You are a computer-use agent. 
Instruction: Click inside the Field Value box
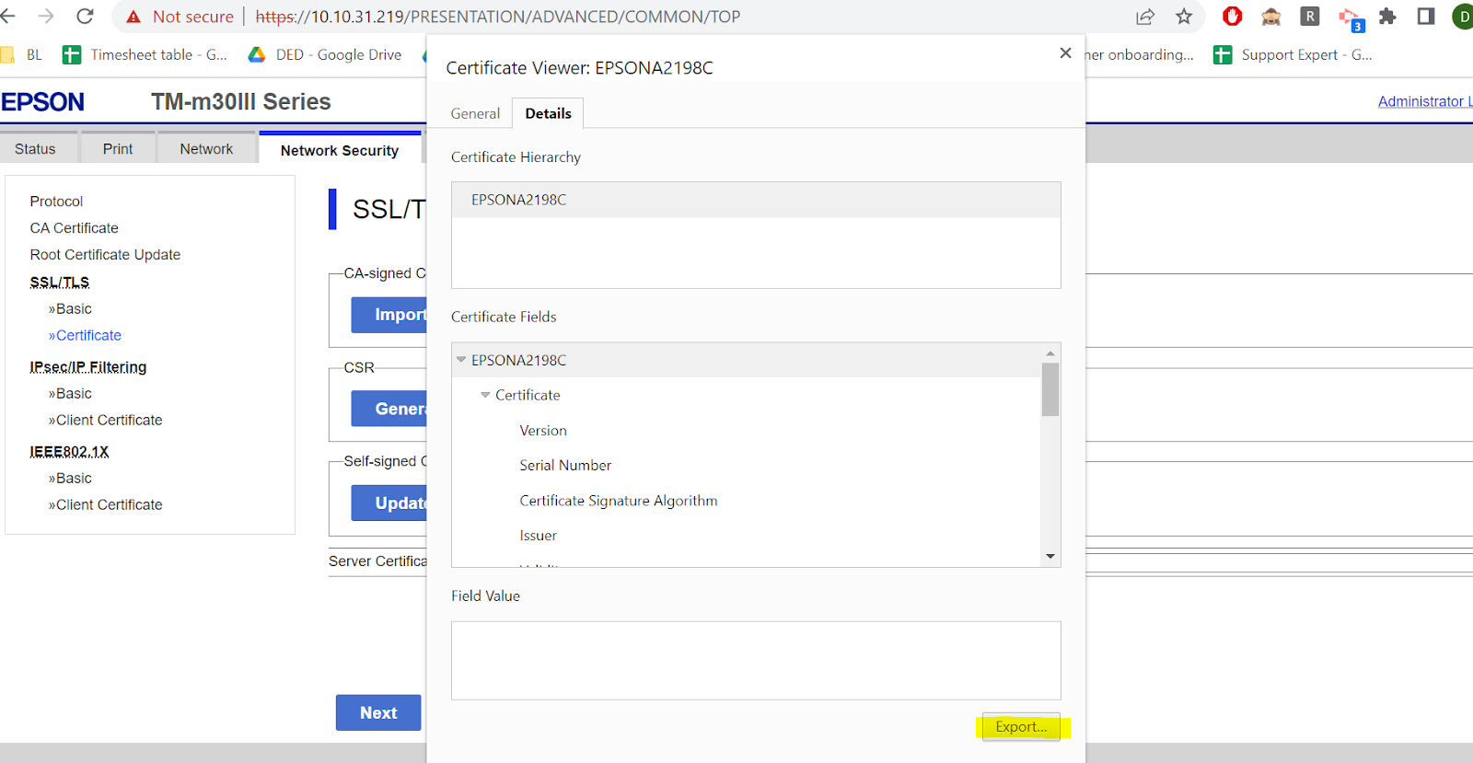756,661
